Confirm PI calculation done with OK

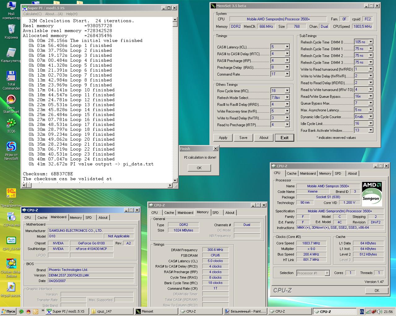[x=199, y=168]
